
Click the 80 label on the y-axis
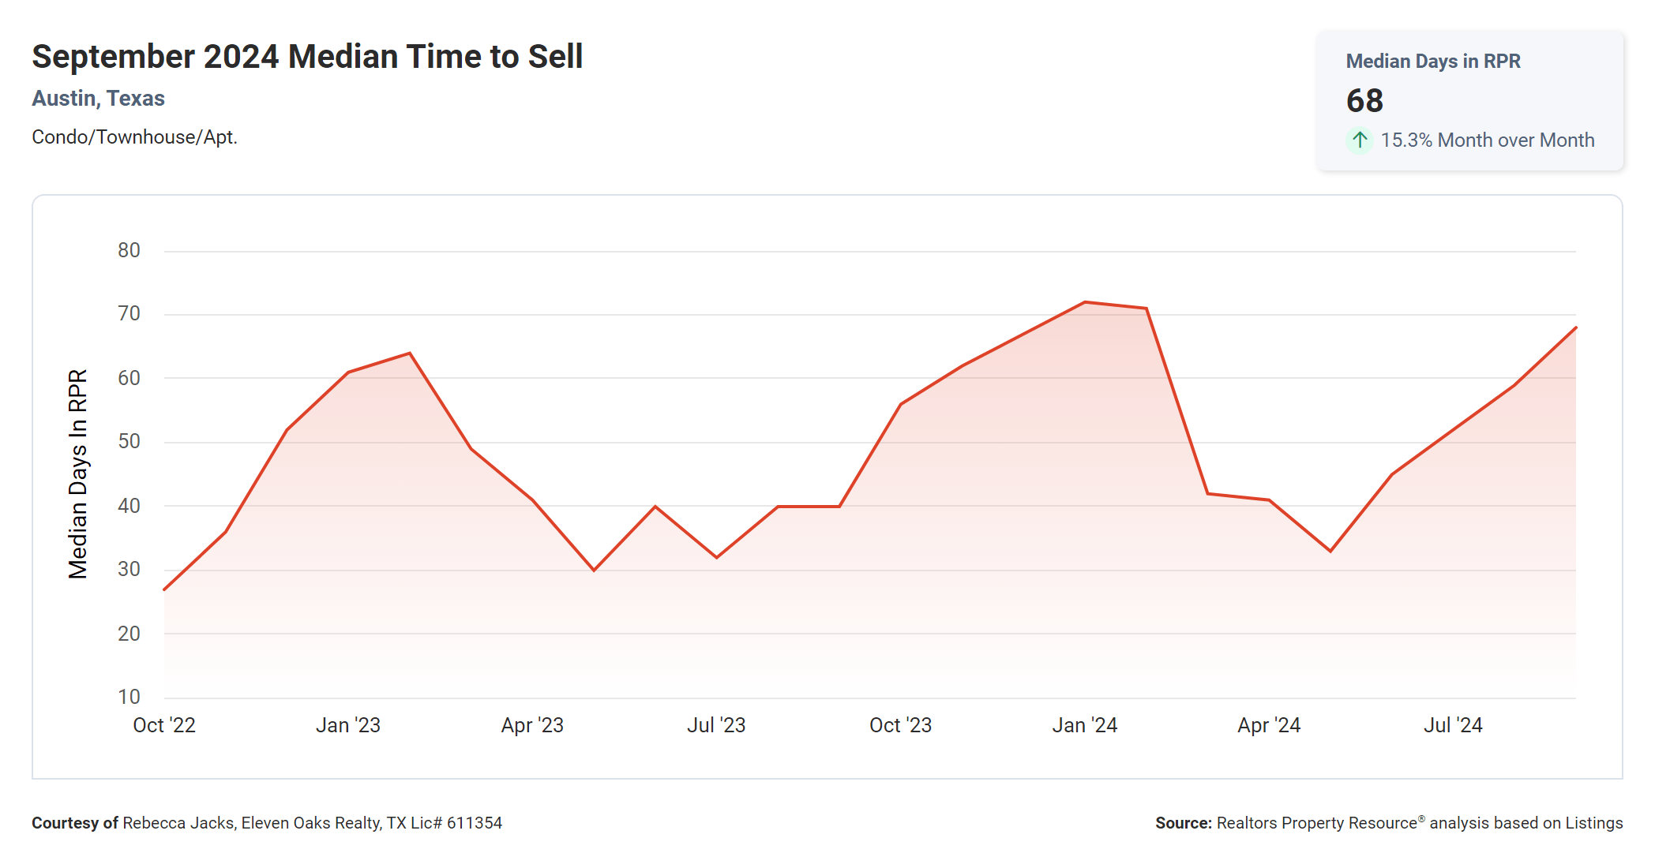[129, 251]
